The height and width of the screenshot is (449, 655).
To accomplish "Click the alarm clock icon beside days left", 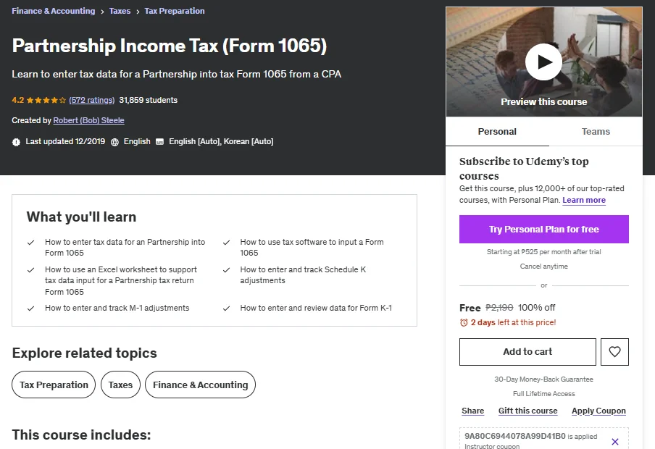I will [x=464, y=322].
